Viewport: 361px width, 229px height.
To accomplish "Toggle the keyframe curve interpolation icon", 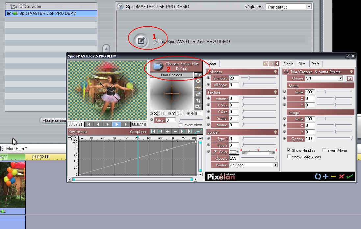I will tap(198, 131).
